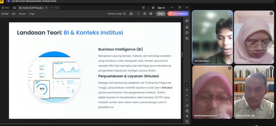Click the upload to cloud icon
Screen dimensions: 276x126
point(144,14)
